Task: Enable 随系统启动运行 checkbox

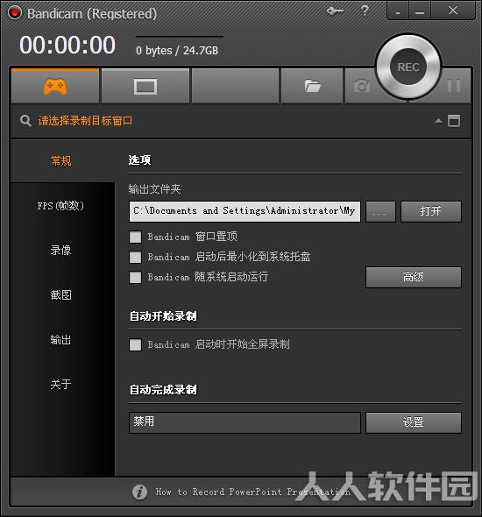Action: [135, 277]
